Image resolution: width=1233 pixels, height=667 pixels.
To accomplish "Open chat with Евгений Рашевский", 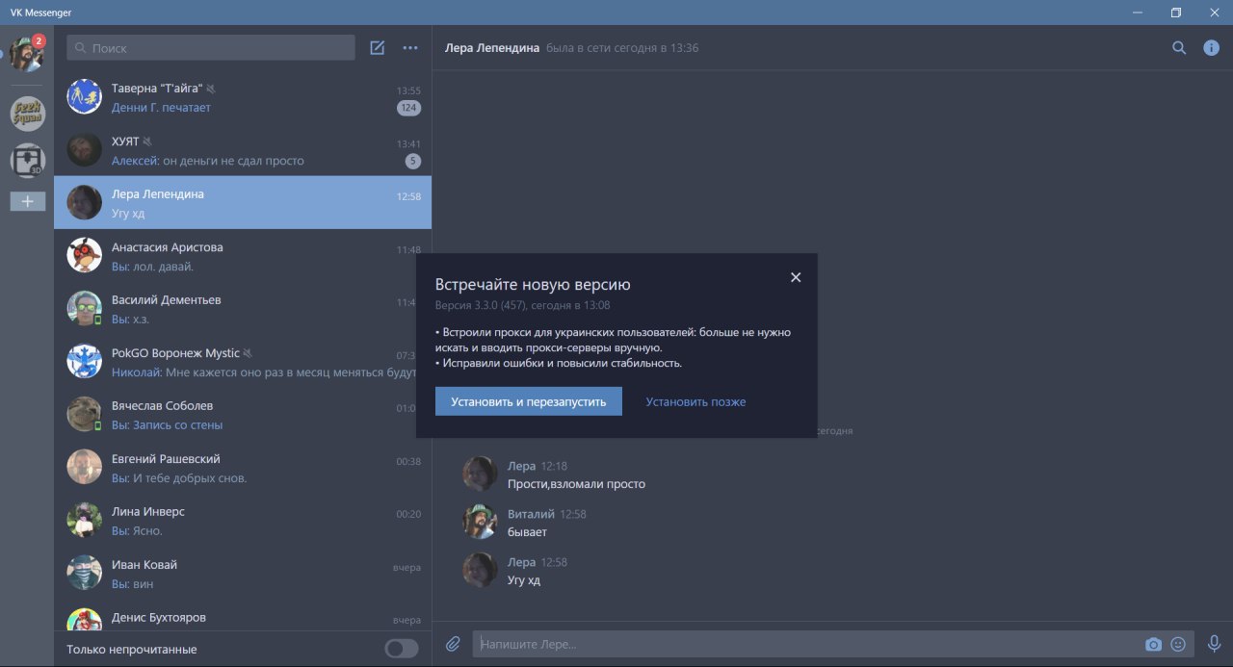I will point(243,467).
